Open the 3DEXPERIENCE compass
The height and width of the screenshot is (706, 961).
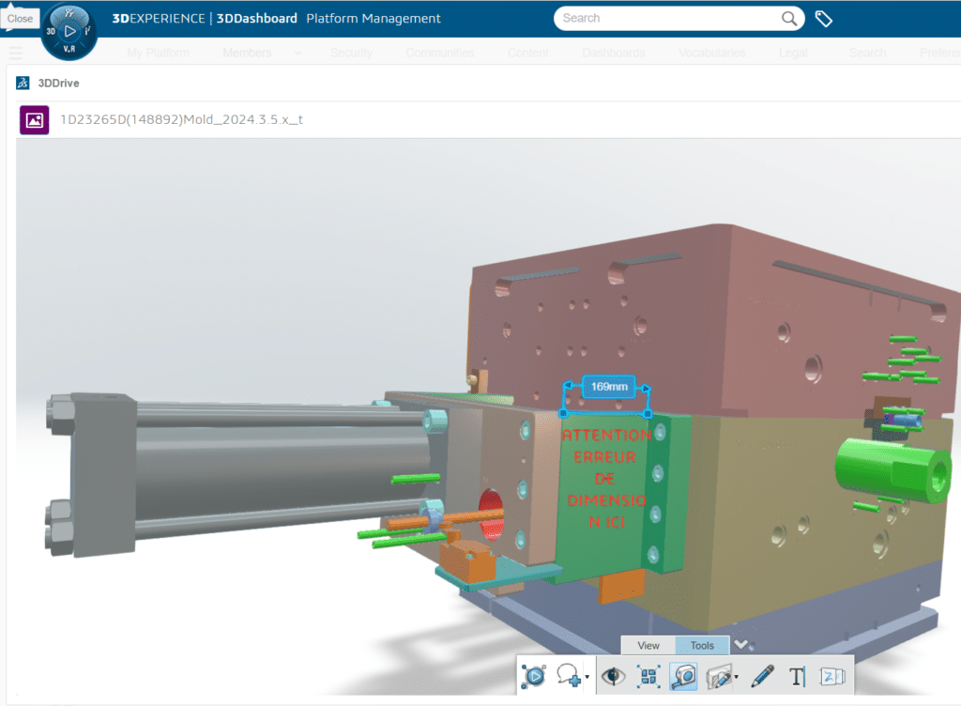[69, 31]
